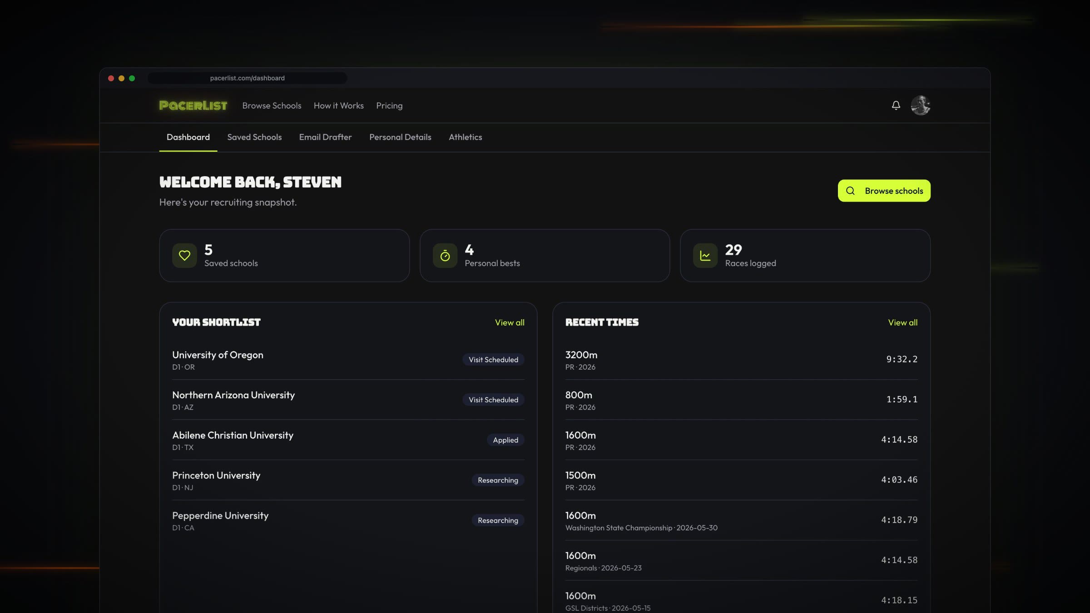Select the 3200m PR row

click(x=741, y=360)
